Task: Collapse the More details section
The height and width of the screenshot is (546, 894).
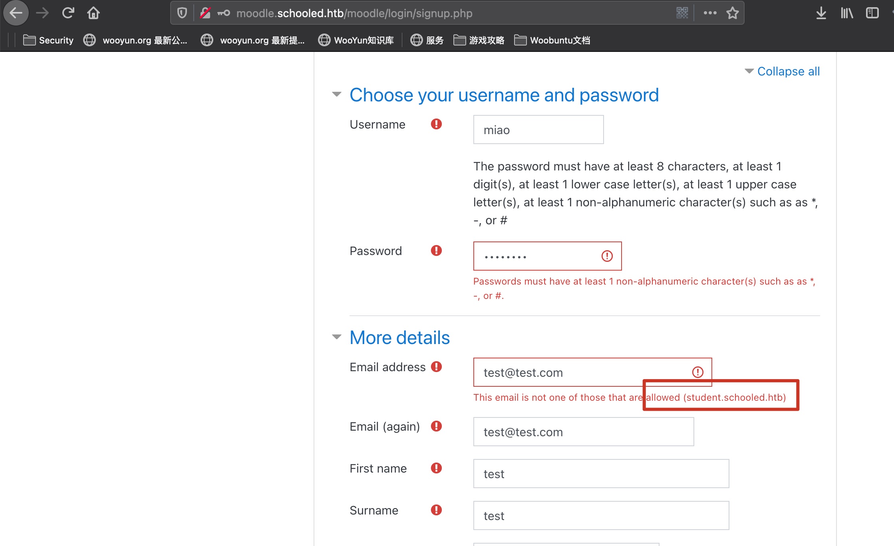Action: pos(337,337)
